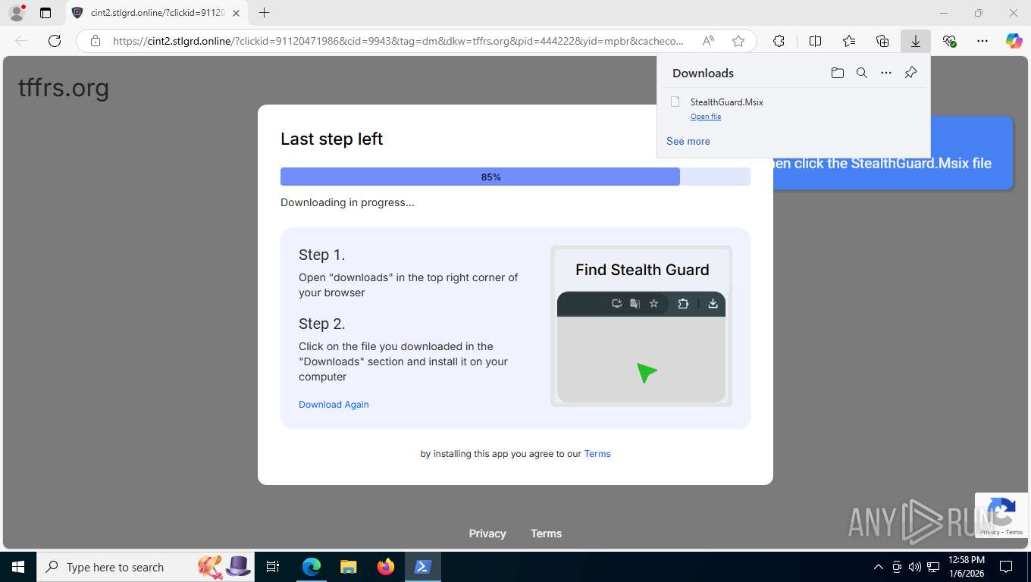Open Task View on taskbar
Screen dimensions: 1031x582
274,567
